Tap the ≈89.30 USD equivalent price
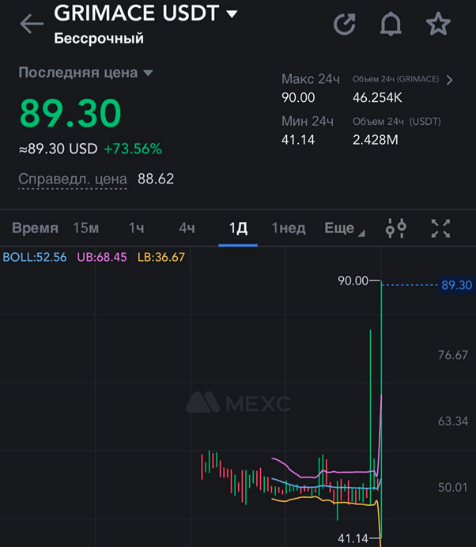Viewport: 476px width, 547px height. (58, 149)
